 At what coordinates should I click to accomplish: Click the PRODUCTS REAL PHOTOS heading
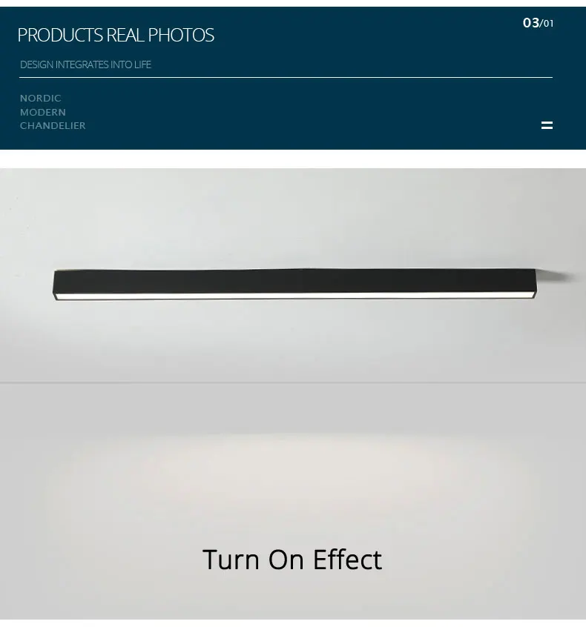pyautogui.click(x=116, y=35)
